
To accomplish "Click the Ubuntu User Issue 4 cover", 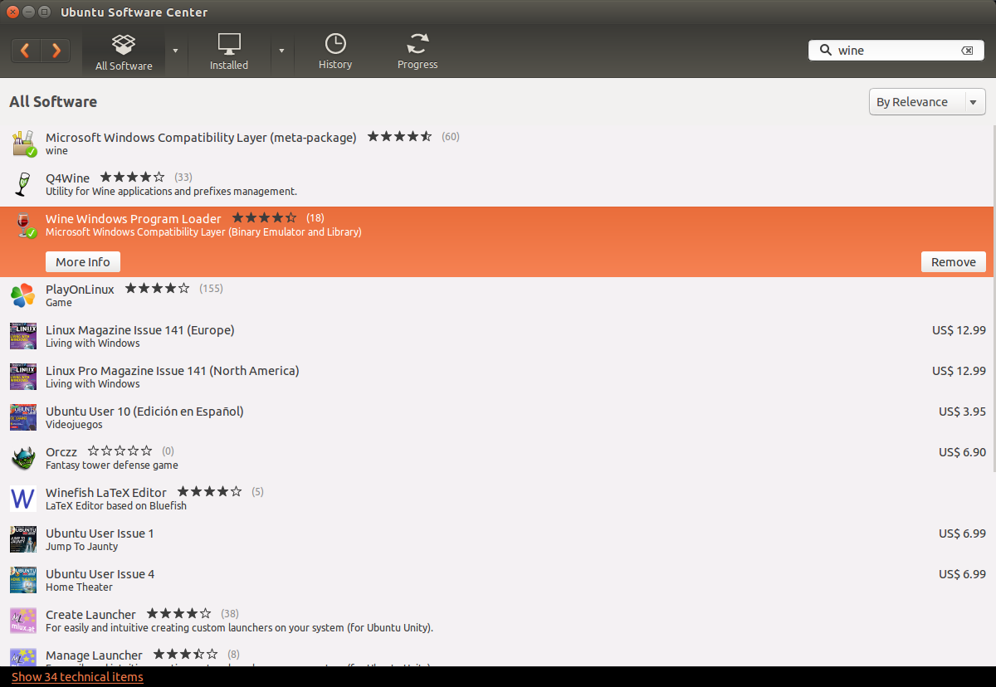I will click(23, 580).
